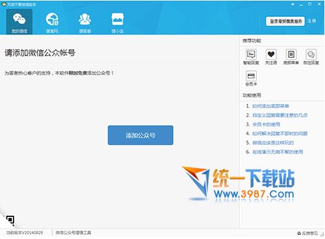The width and height of the screenshot is (325, 239).
Task: Open help link 2 自定义回复需要注意的几点
Action: coord(279,115)
